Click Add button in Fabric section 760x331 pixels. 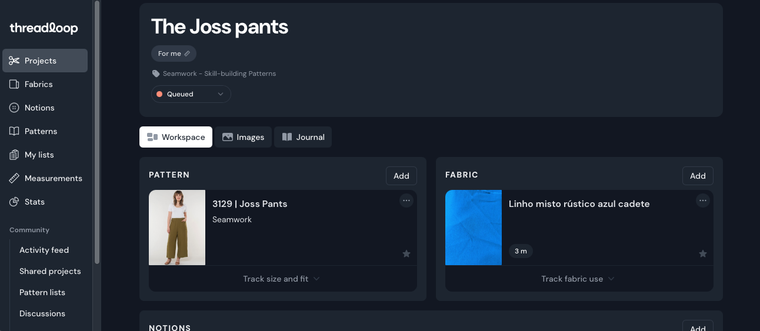pos(698,176)
